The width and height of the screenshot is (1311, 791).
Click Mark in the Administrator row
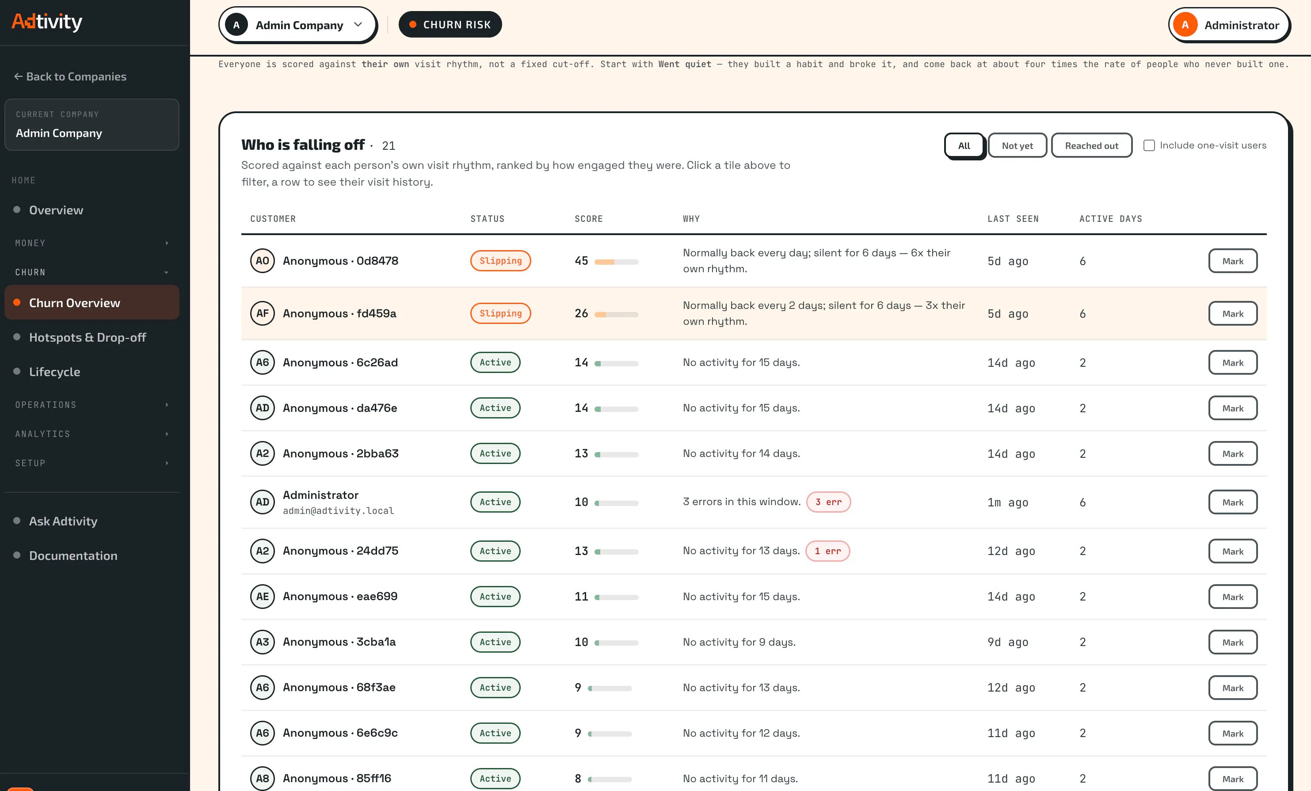coord(1233,503)
